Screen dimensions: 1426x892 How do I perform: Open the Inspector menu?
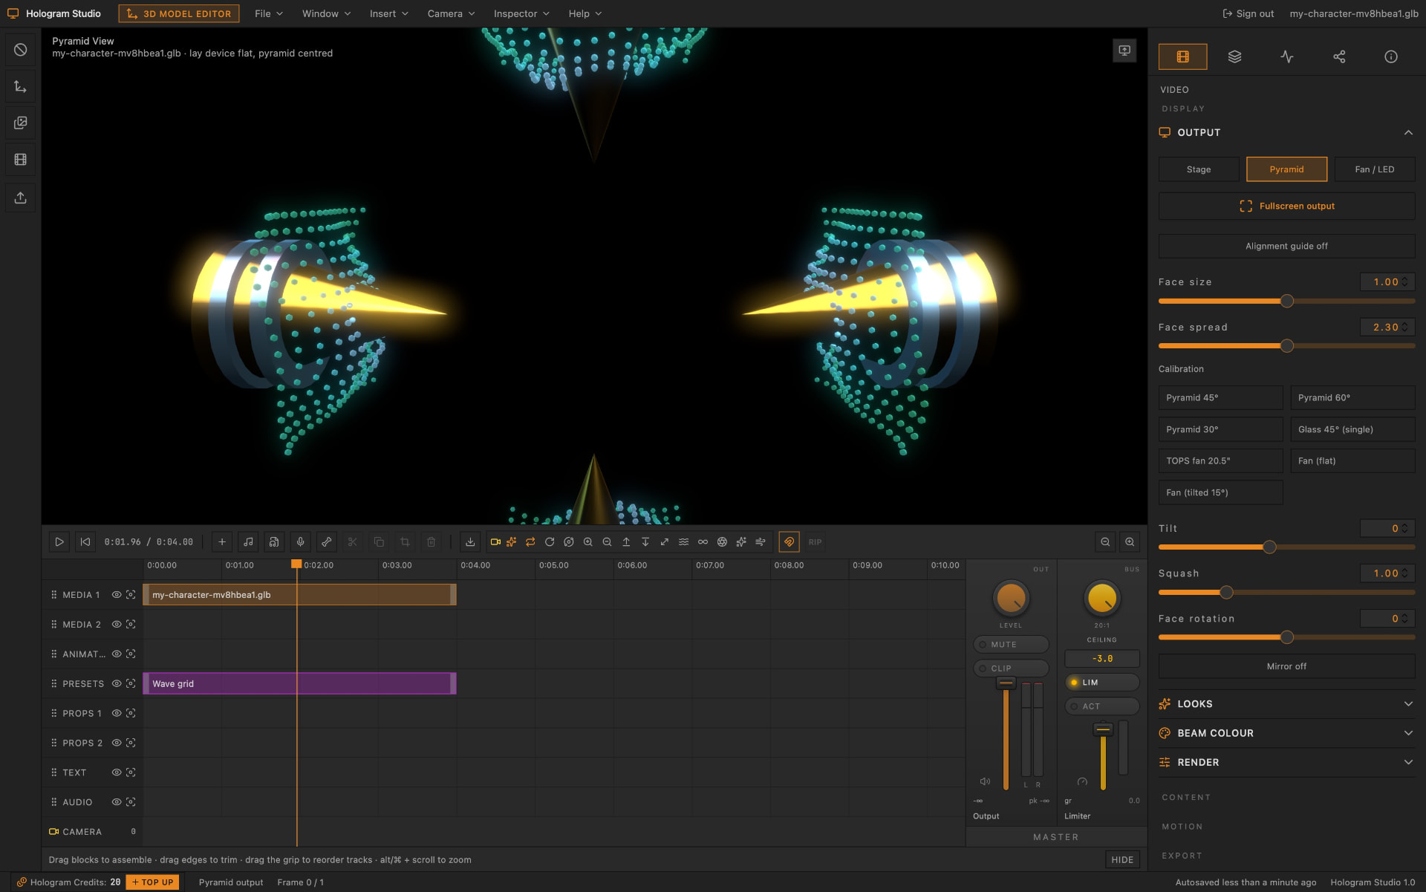point(521,13)
